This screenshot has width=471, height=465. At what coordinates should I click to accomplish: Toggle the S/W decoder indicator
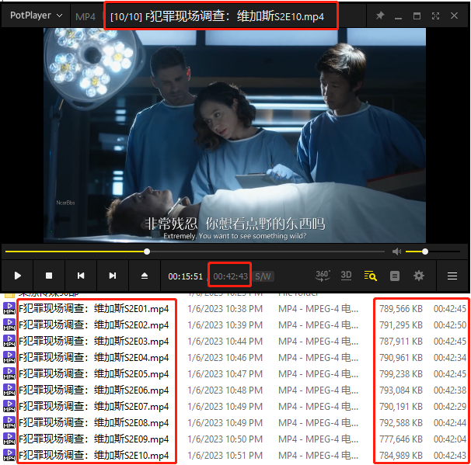263,276
